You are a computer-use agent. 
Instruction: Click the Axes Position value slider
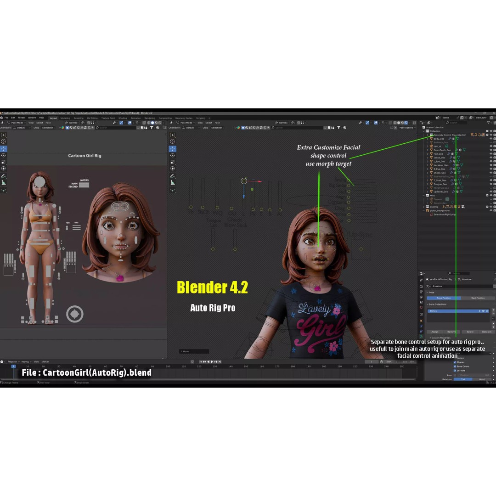(x=474, y=375)
